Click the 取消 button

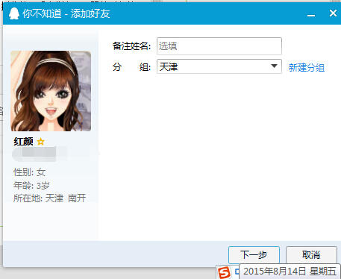pyautogui.click(x=311, y=255)
